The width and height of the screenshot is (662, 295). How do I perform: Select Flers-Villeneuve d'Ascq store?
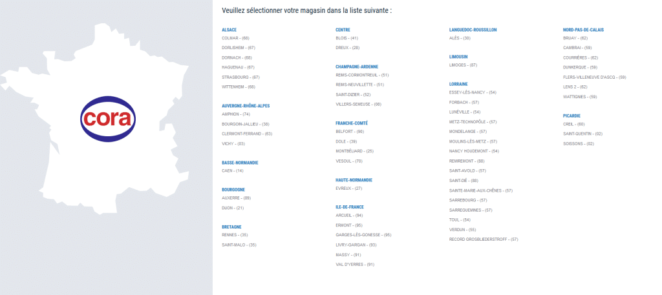594,77
